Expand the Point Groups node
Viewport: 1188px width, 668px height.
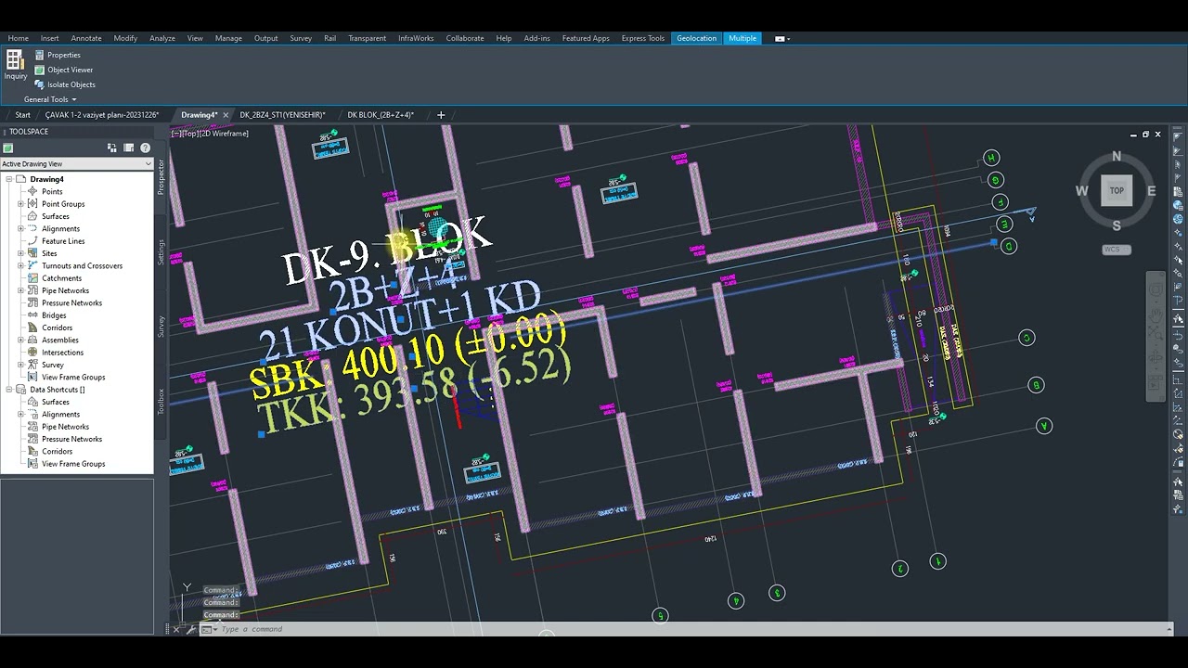[x=20, y=204]
